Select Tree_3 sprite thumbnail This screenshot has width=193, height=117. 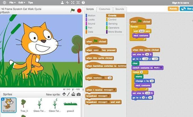click(24, 105)
